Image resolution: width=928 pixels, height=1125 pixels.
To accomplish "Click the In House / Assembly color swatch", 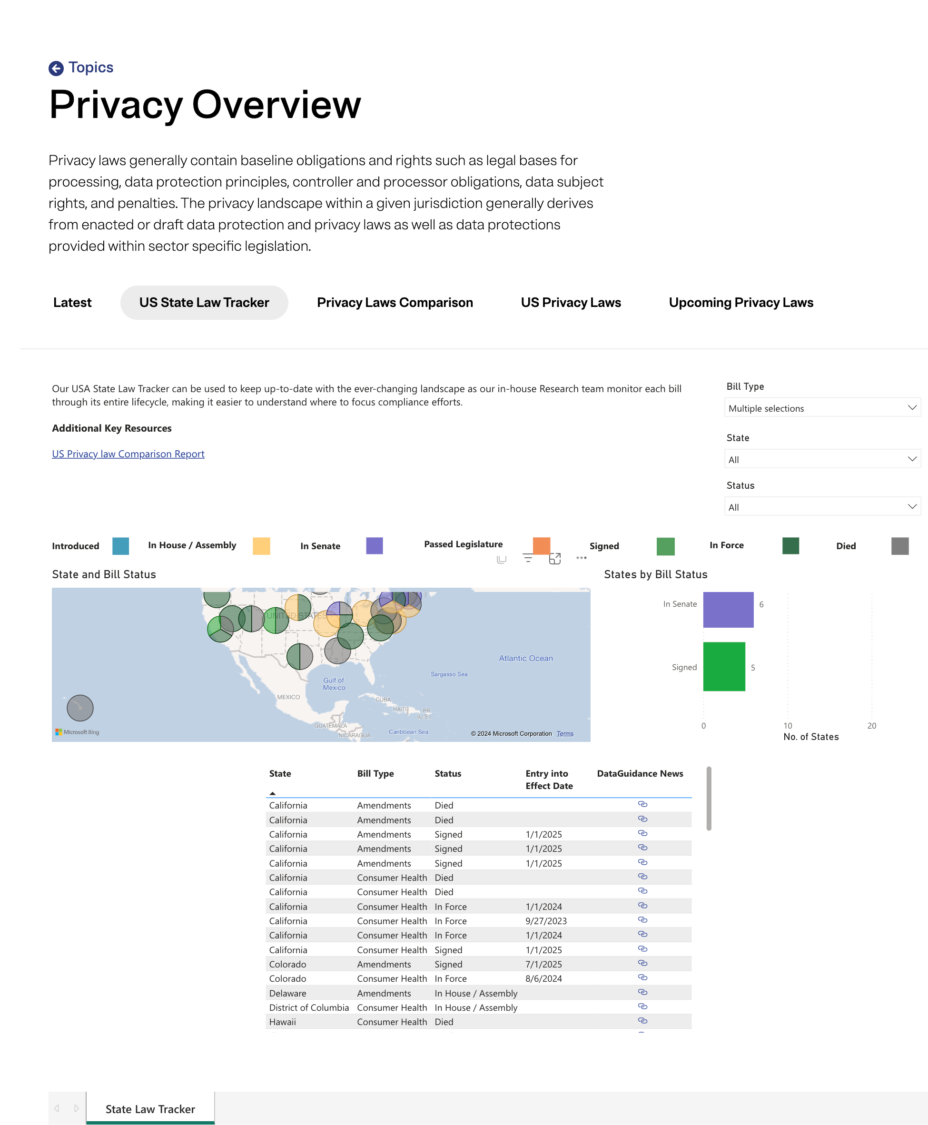I will 261,546.
